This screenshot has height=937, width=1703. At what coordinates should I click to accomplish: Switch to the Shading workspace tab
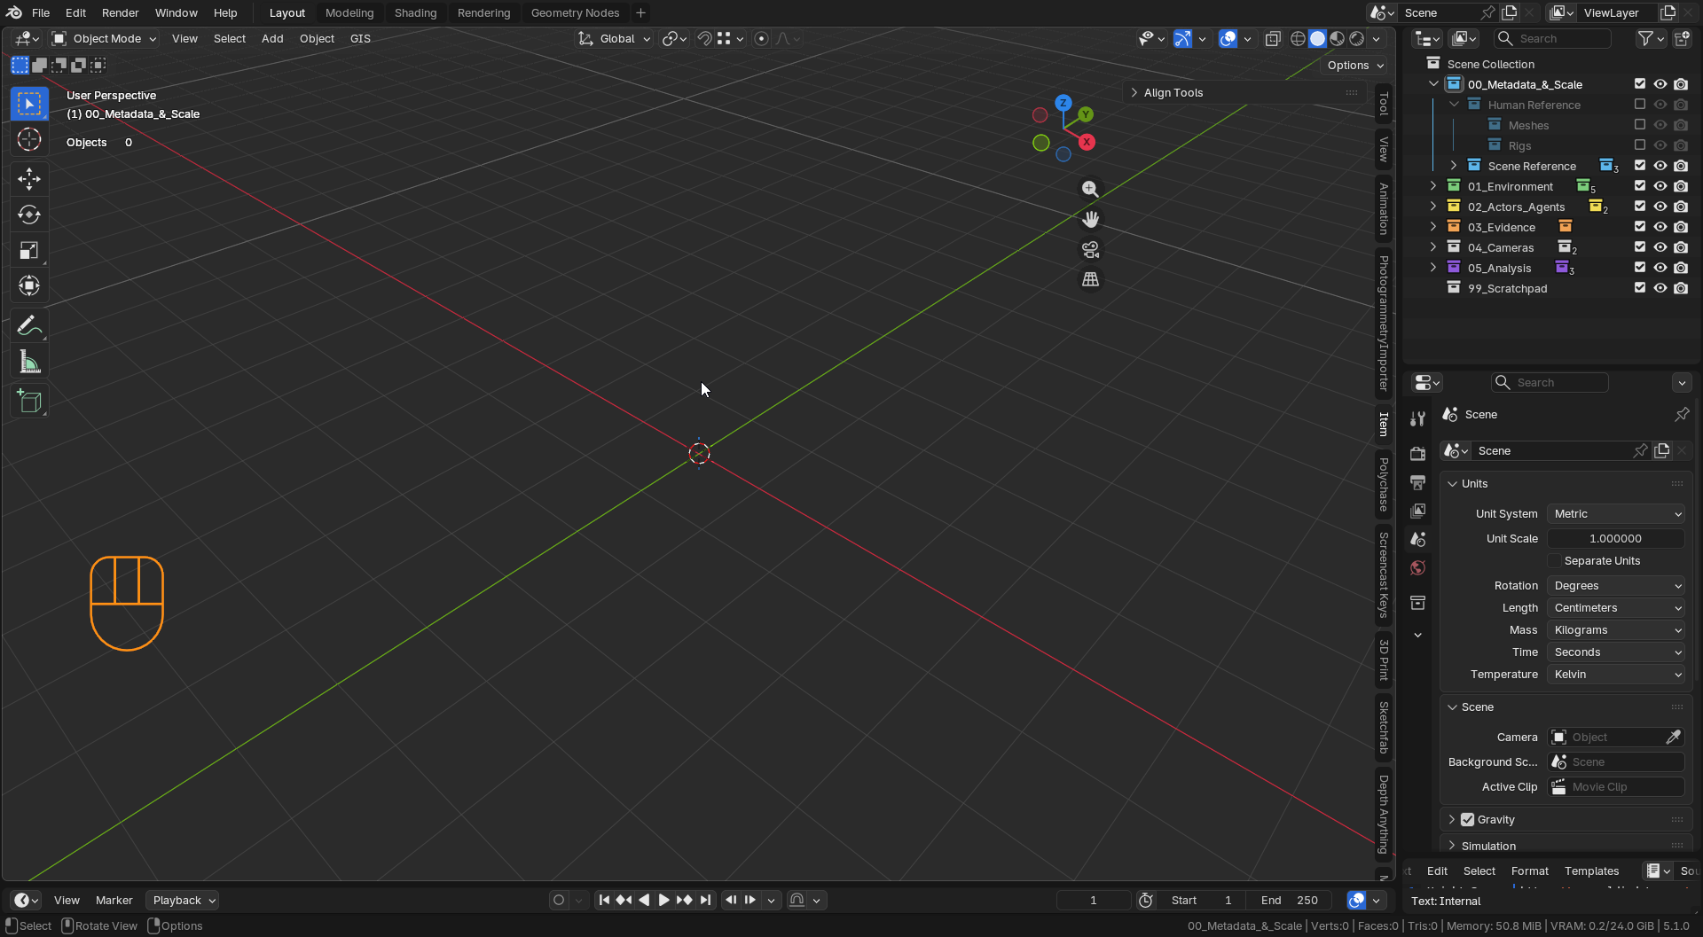(x=415, y=12)
